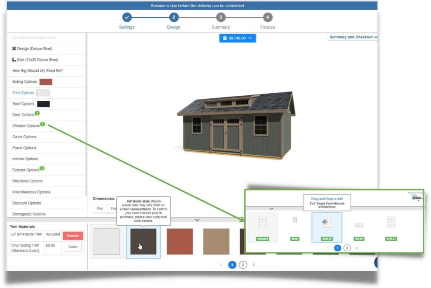Collapse the window options panel chevron
The height and width of the screenshot is (288, 431).
271,208
